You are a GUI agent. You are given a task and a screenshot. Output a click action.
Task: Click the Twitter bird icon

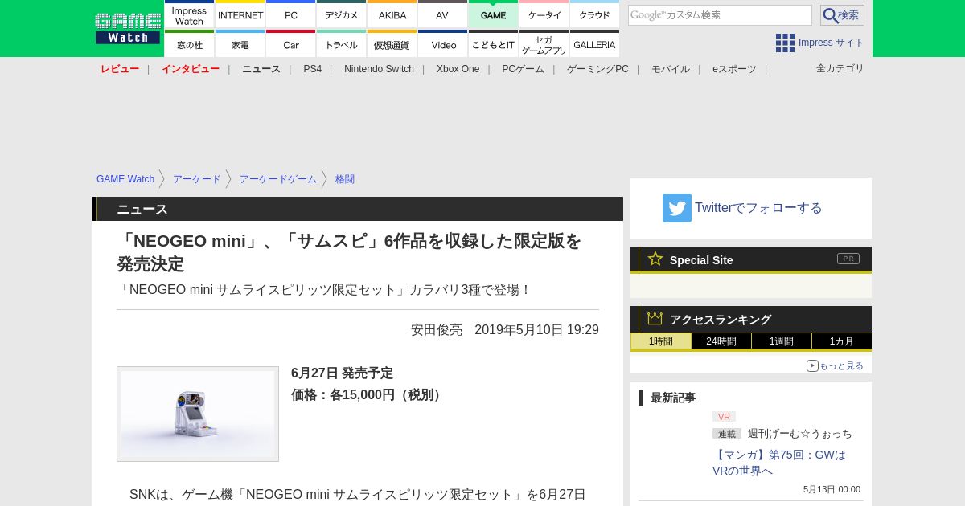[x=677, y=208]
